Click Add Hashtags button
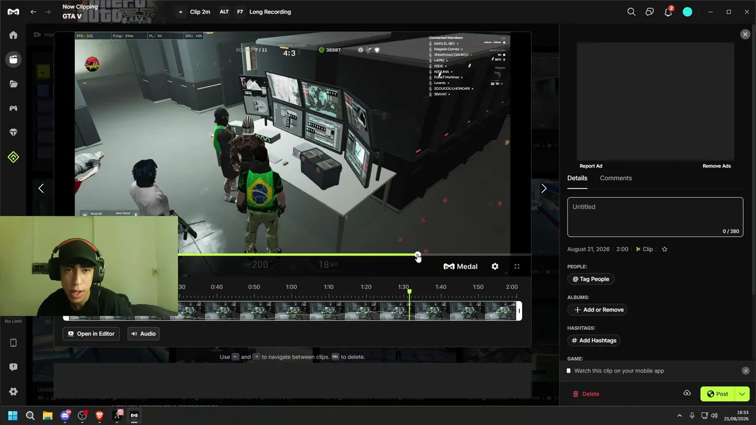Screen dimensions: 756x425 coord(593,341)
